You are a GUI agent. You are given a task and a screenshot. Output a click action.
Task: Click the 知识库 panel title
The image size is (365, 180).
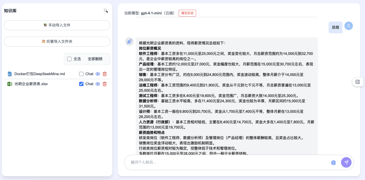(x=10, y=11)
